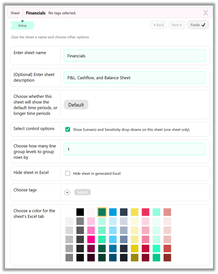Click the Default time periods button
The image size is (218, 274).
pos(76,105)
